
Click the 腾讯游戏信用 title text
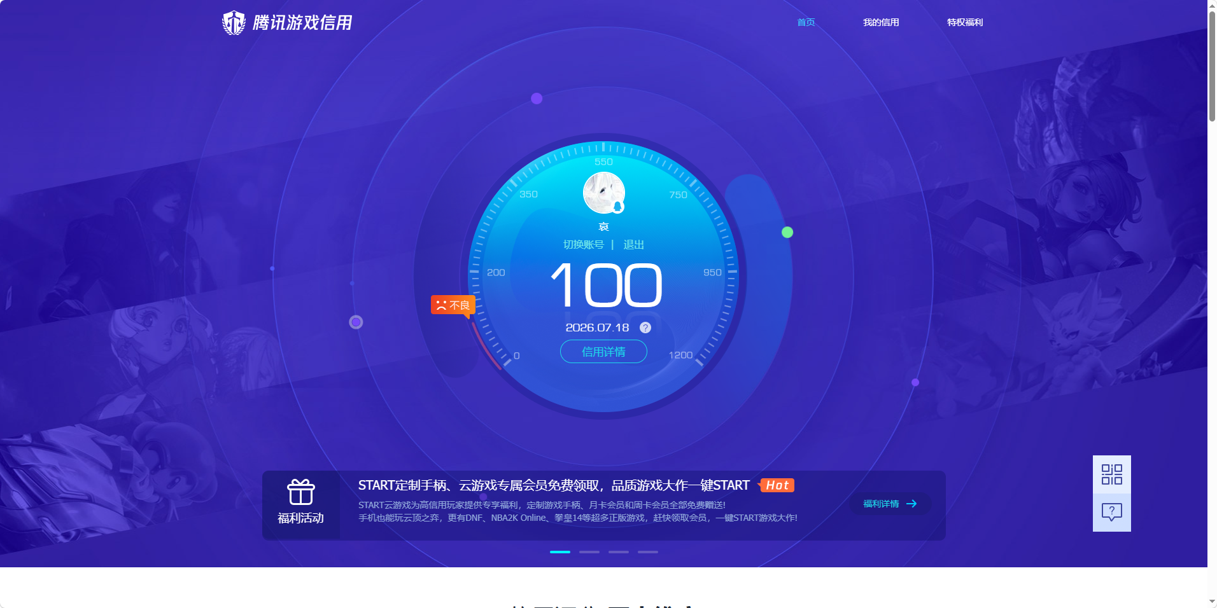tap(302, 23)
